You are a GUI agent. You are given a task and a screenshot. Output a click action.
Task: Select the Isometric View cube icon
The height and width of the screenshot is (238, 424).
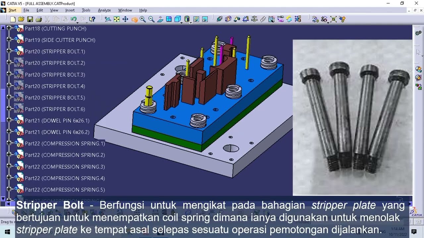tap(178, 20)
